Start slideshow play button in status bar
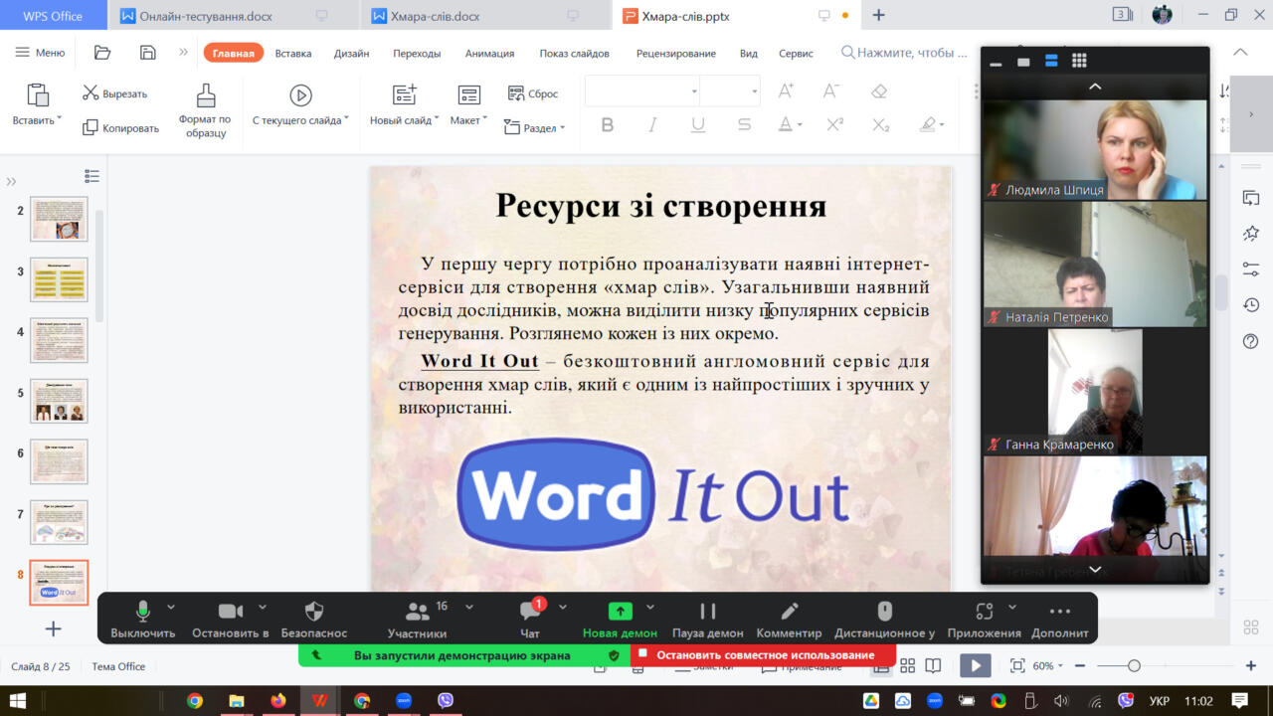1273x716 pixels. (x=975, y=665)
